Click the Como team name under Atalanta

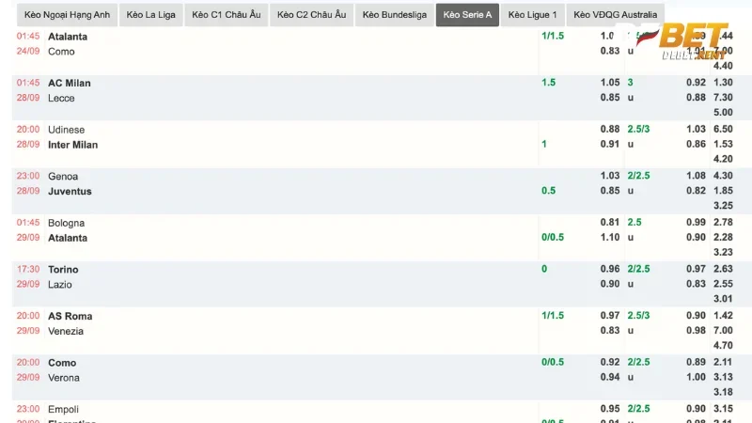(61, 52)
